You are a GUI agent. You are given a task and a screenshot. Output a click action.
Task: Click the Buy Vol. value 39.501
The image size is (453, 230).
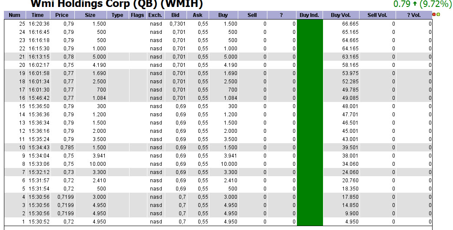pos(350,148)
